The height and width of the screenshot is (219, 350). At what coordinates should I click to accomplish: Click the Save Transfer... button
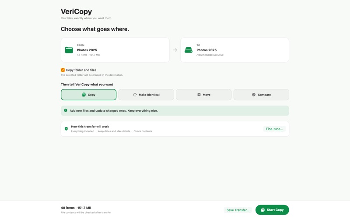pyautogui.click(x=238, y=210)
